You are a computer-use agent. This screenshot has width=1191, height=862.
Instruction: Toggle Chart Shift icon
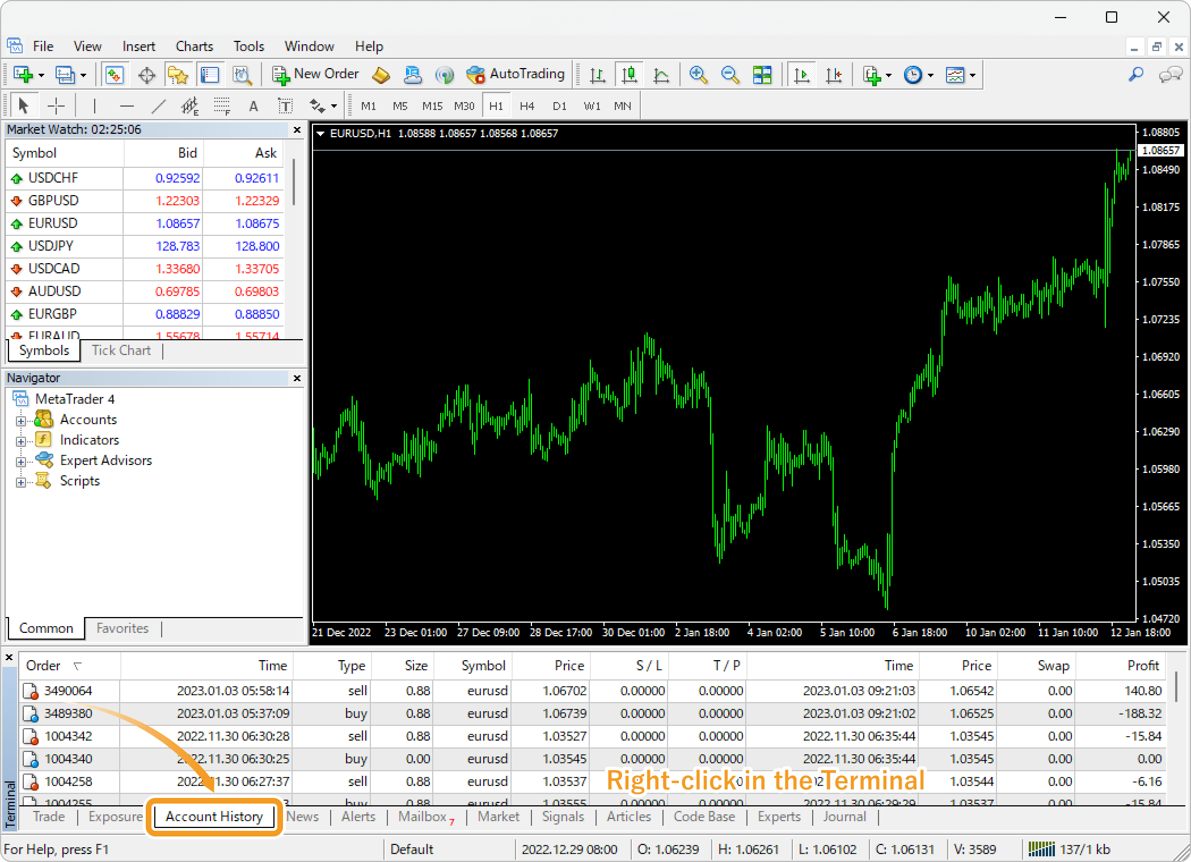834,75
